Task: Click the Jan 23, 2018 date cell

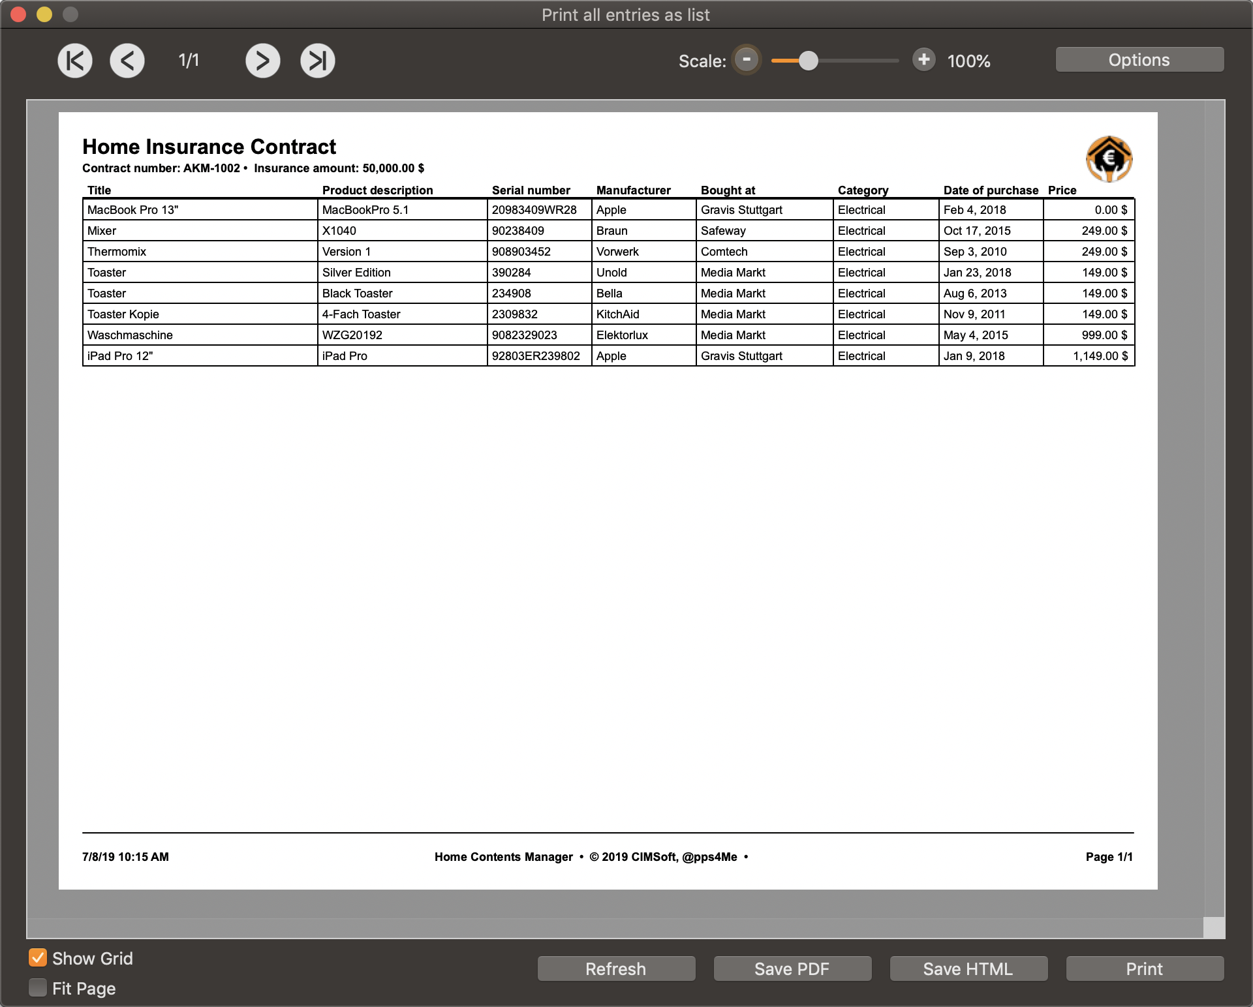Action: (x=991, y=273)
